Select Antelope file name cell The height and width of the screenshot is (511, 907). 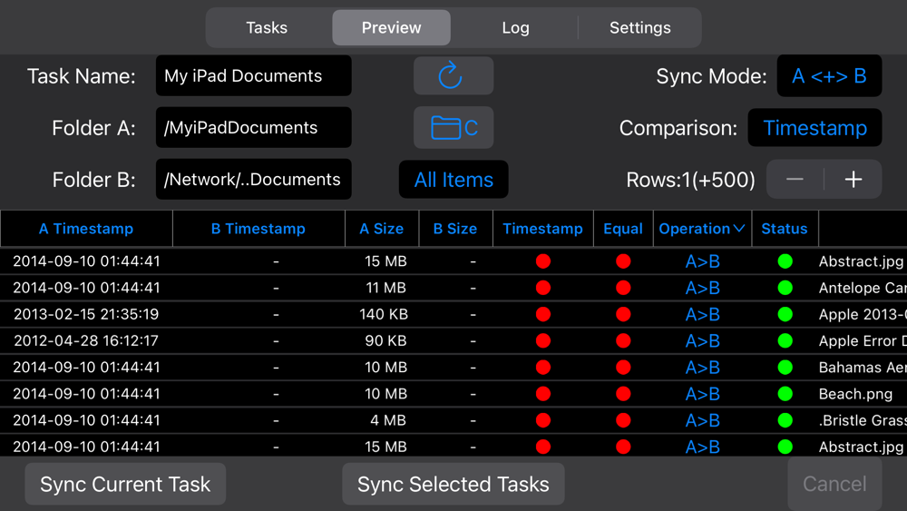pos(863,288)
